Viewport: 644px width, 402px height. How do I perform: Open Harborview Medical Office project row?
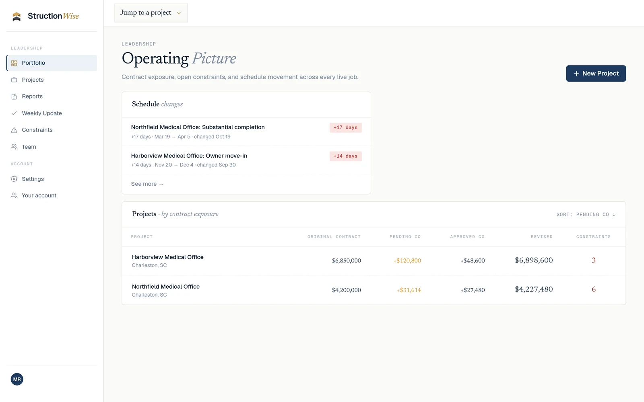374,261
